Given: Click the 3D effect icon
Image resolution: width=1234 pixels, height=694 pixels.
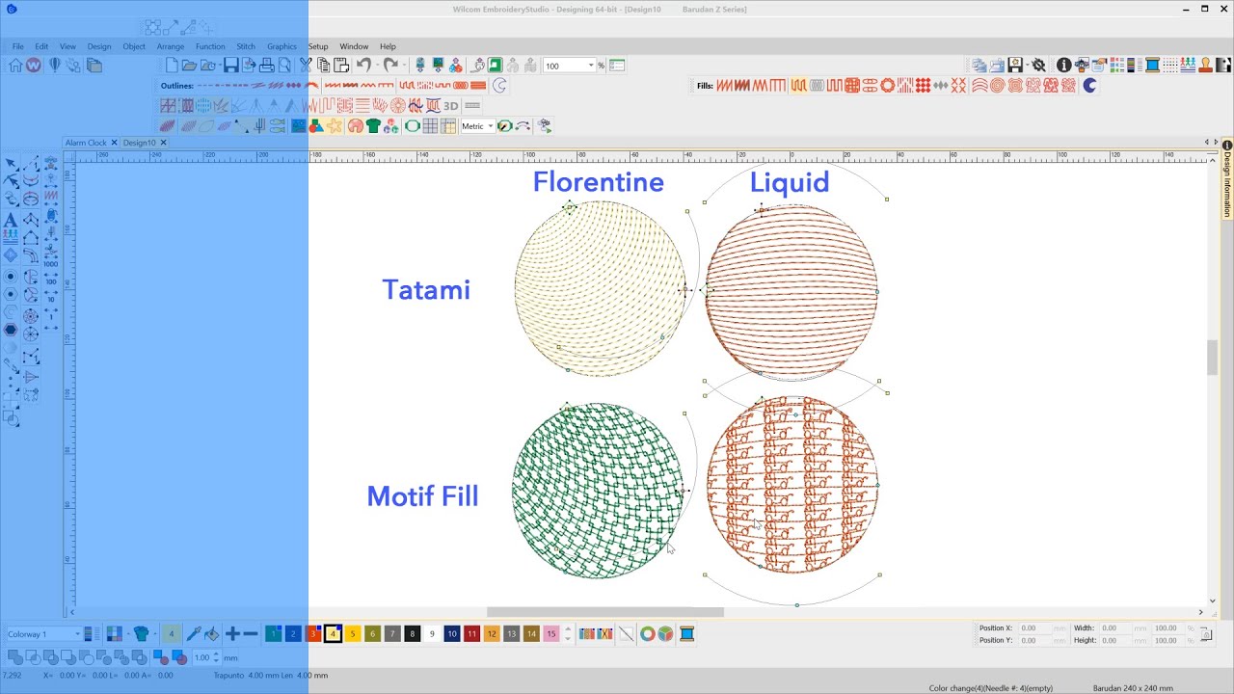Looking at the screenshot, I should point(450,106).
